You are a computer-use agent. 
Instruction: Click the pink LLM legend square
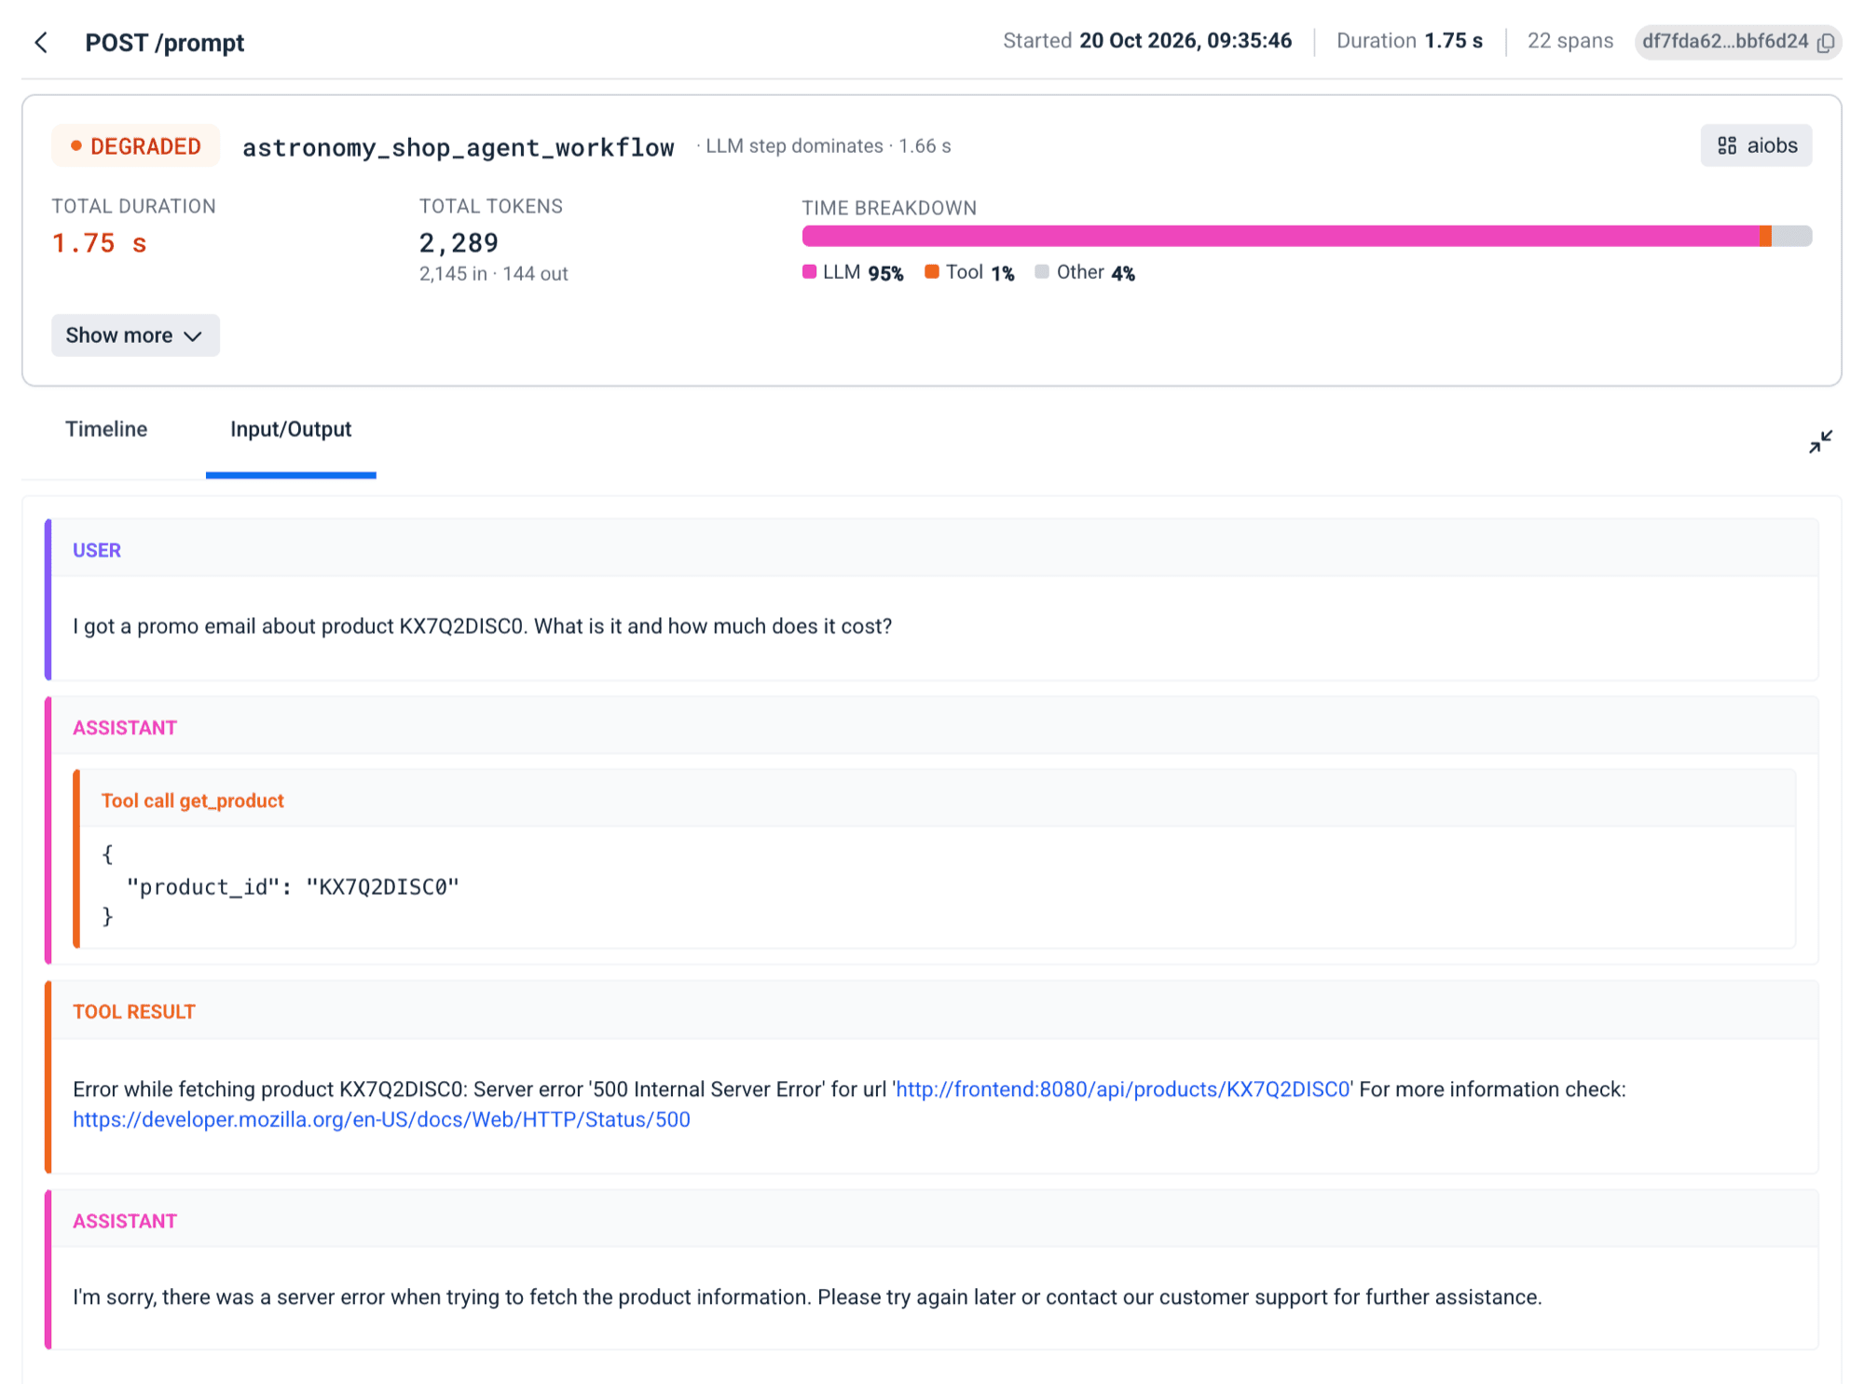[x=809, y=272]
